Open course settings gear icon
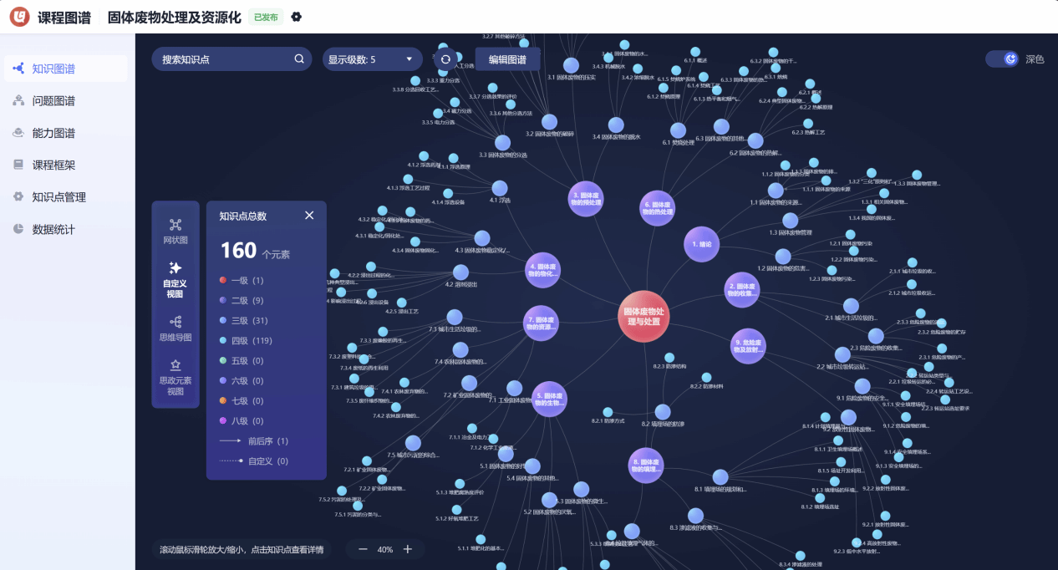The width and height of the screenshot is (1058, 570). click(296, 17)
